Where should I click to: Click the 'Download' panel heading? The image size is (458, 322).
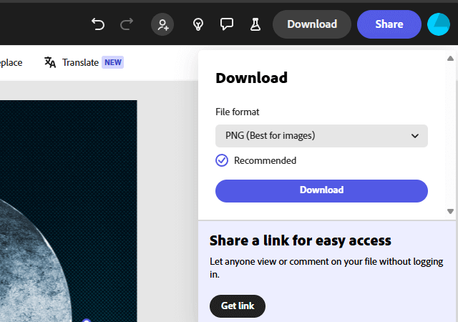(251, 78)
